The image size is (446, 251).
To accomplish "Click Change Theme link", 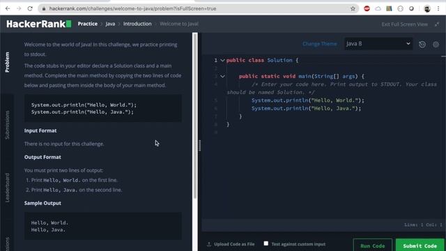I will (320, 44).
